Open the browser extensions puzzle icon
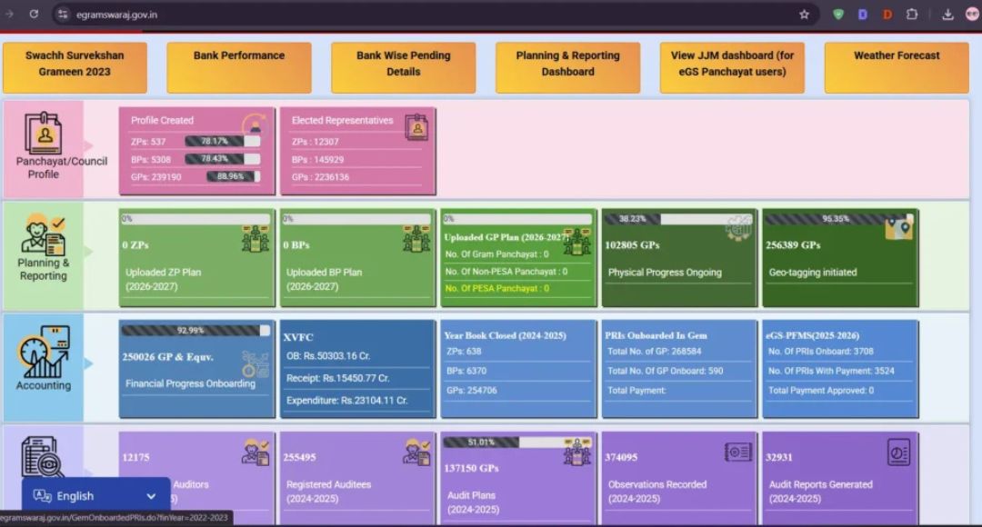 point(911,15)
